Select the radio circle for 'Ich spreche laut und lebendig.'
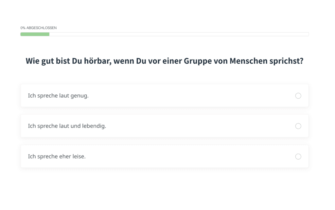The height and width of the screenshot is (210, 335). coord(298,126)
